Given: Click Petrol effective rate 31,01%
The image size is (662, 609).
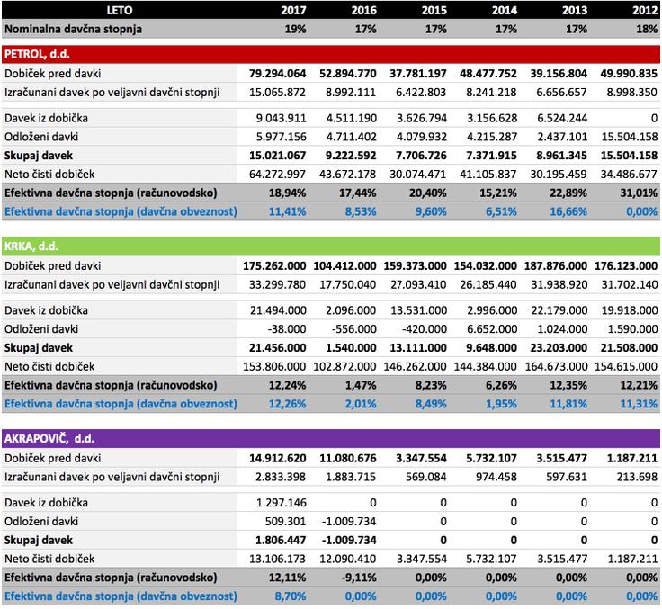Looking at the screenshot, I should (639, 193).
